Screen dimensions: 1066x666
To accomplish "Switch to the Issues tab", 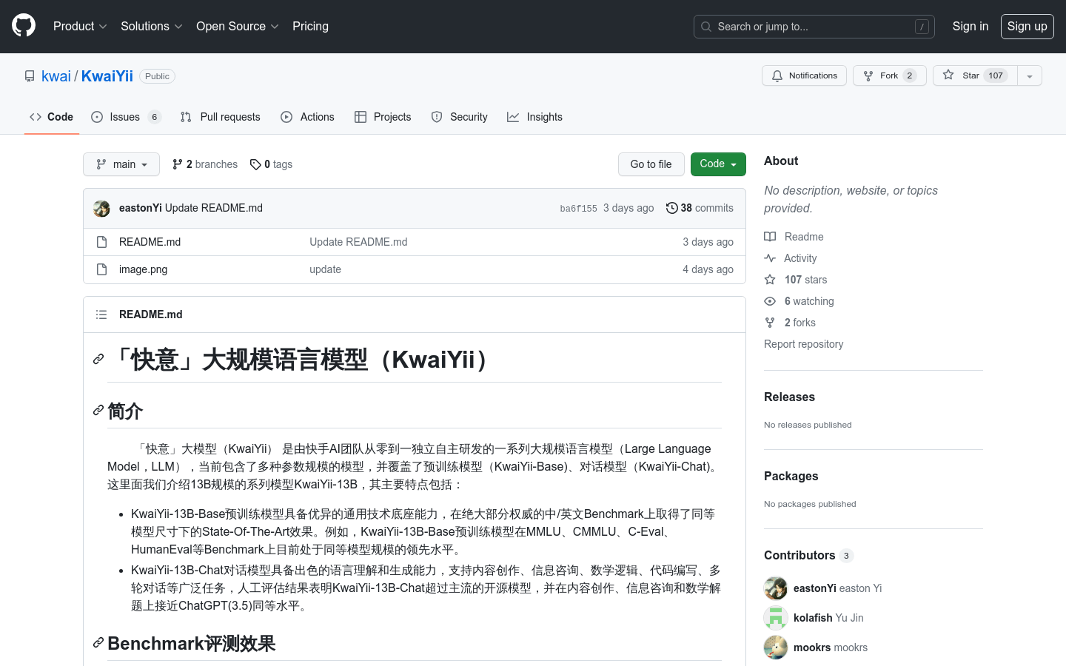I will click(x=126, y=117).
